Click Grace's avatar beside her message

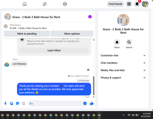(7, 65)
